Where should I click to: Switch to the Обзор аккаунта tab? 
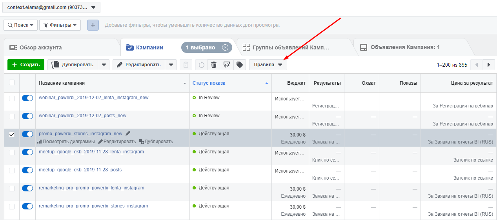click(40, 47)
